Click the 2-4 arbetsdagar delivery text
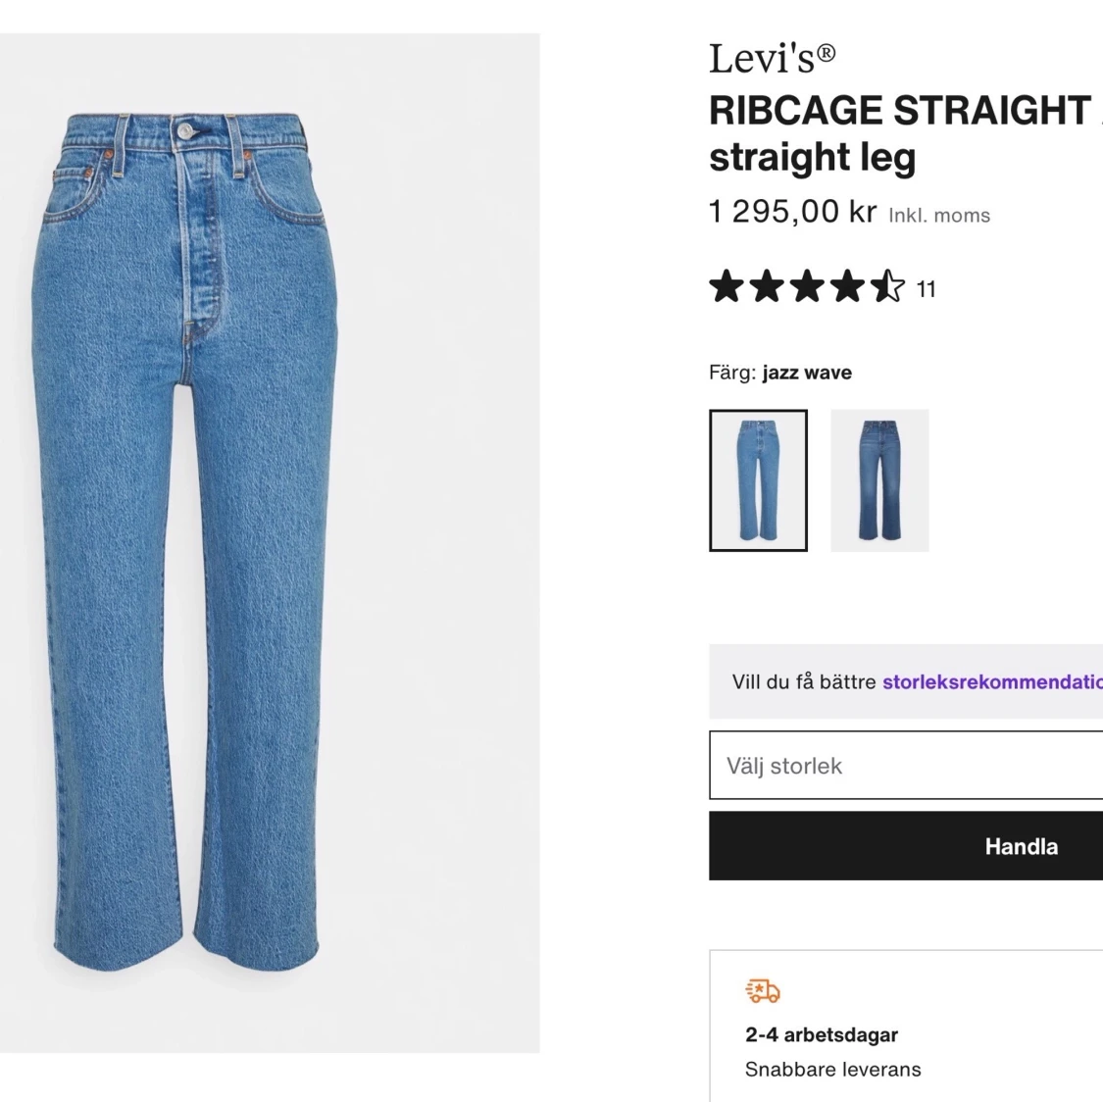The image size is (1103, 1102). (822, 1034)
